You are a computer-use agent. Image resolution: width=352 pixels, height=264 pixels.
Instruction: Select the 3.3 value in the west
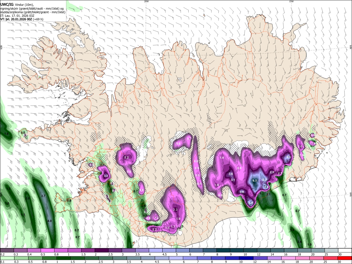tap(106, 175)
